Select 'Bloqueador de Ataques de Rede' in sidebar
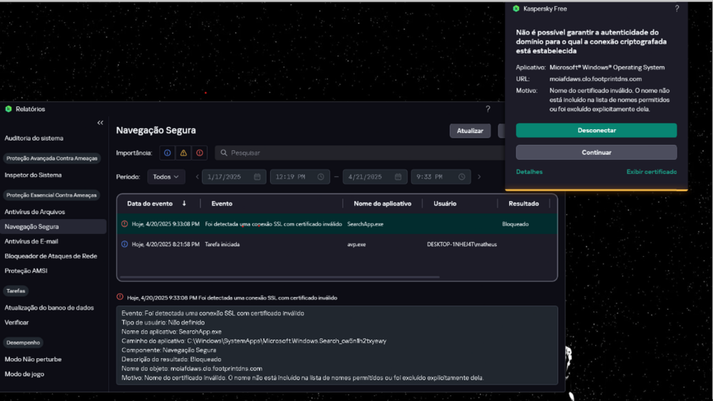The image size is (713, 401). (51, 256)
